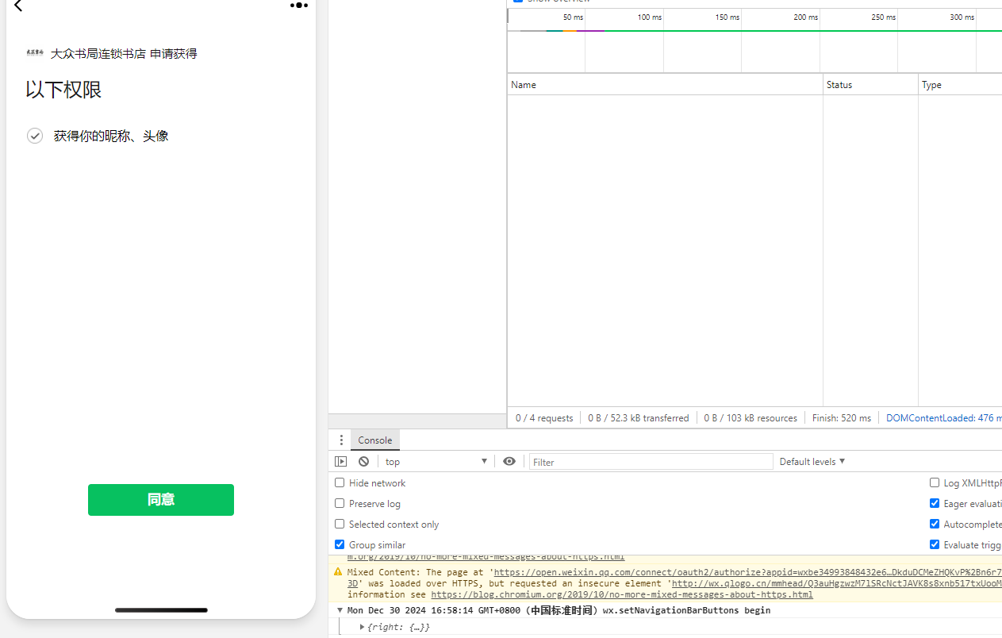The width and height of the screenshot is (1002, 638).
Task: Click the 250 ms timeline marker
Action: pyautogui.click(x=884, y=17)
